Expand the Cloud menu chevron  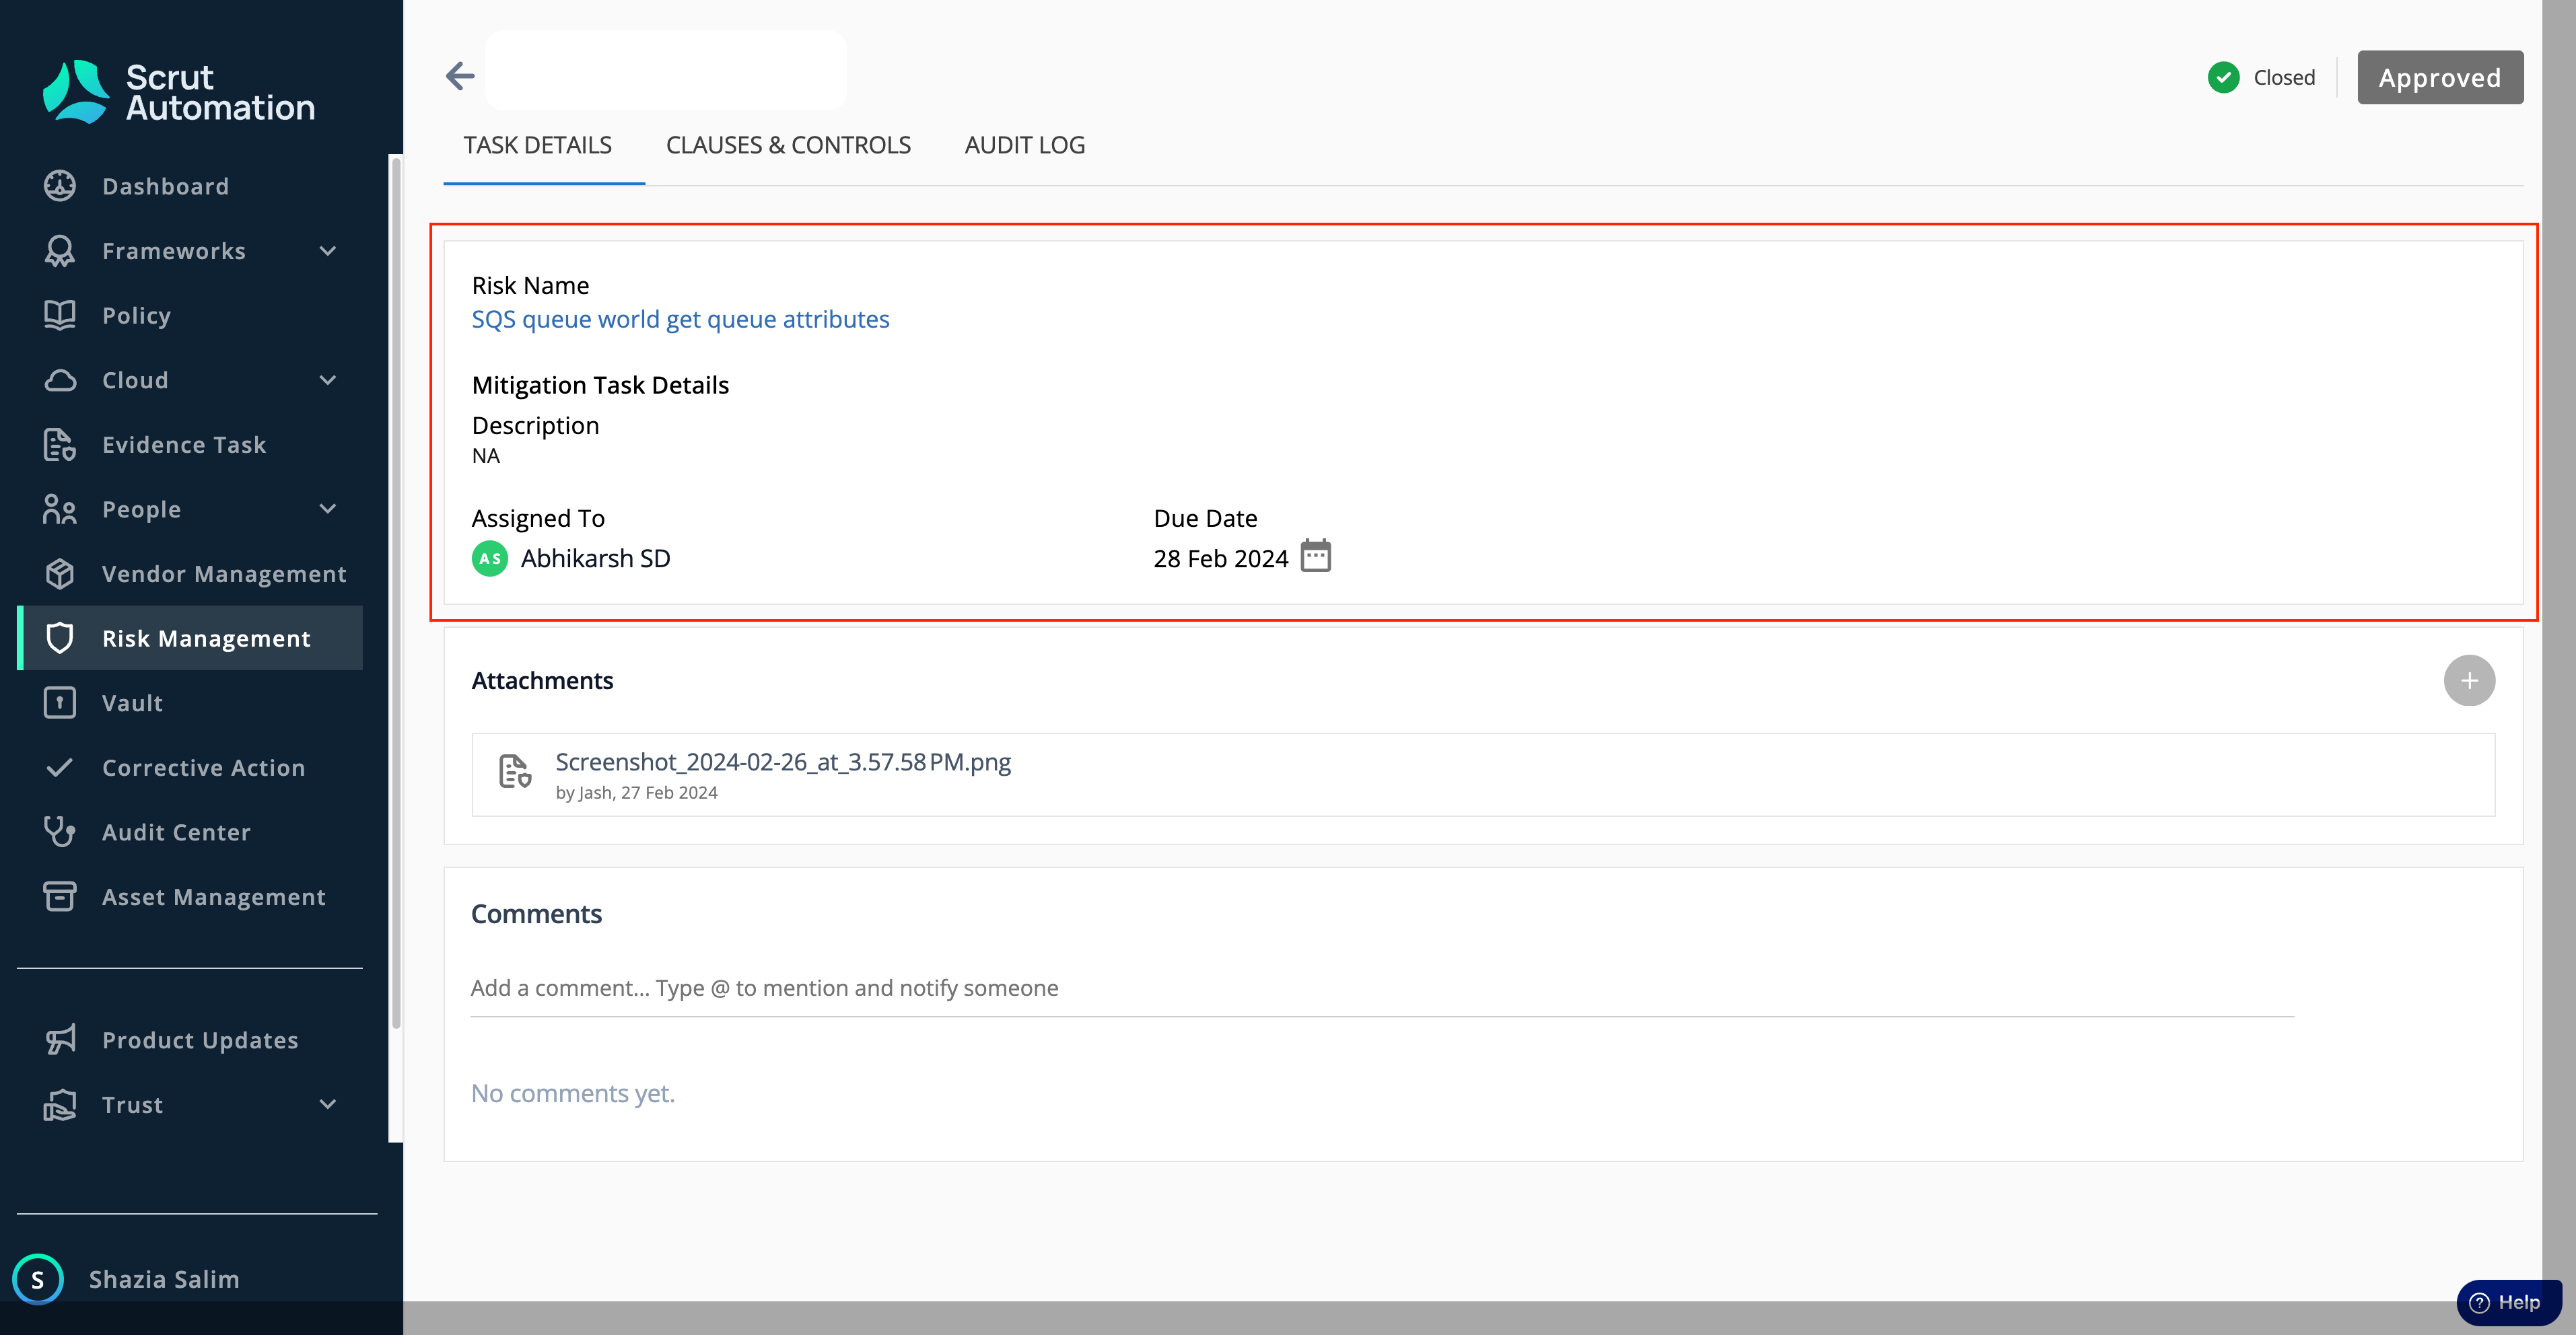click(328, 380)
